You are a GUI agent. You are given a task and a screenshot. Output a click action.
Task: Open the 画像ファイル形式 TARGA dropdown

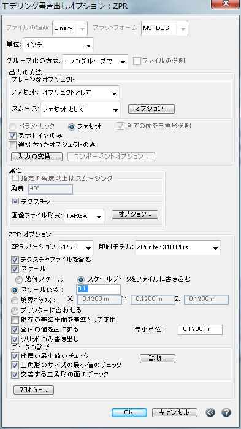(x=84, y=216)
